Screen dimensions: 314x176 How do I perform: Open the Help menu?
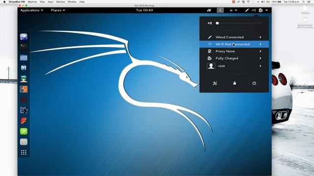pyautogui.click(x=82, y=2)
